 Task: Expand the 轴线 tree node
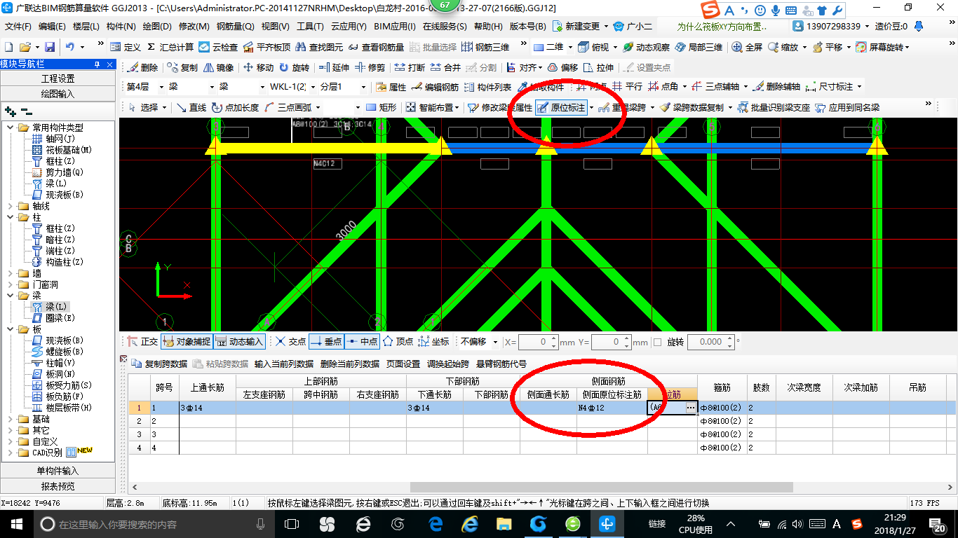coord(11,206)
